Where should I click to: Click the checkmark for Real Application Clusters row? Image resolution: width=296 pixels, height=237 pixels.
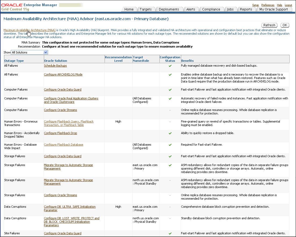pyautogui.click(x=170, y=99)
